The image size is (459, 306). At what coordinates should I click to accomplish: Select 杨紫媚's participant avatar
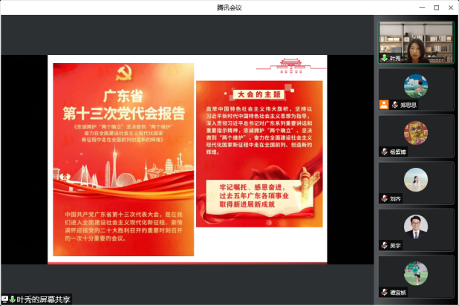pos(415,133)
